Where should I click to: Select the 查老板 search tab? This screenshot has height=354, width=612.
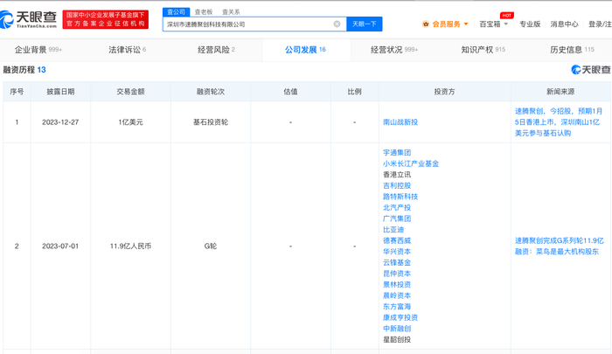[204, 12]
